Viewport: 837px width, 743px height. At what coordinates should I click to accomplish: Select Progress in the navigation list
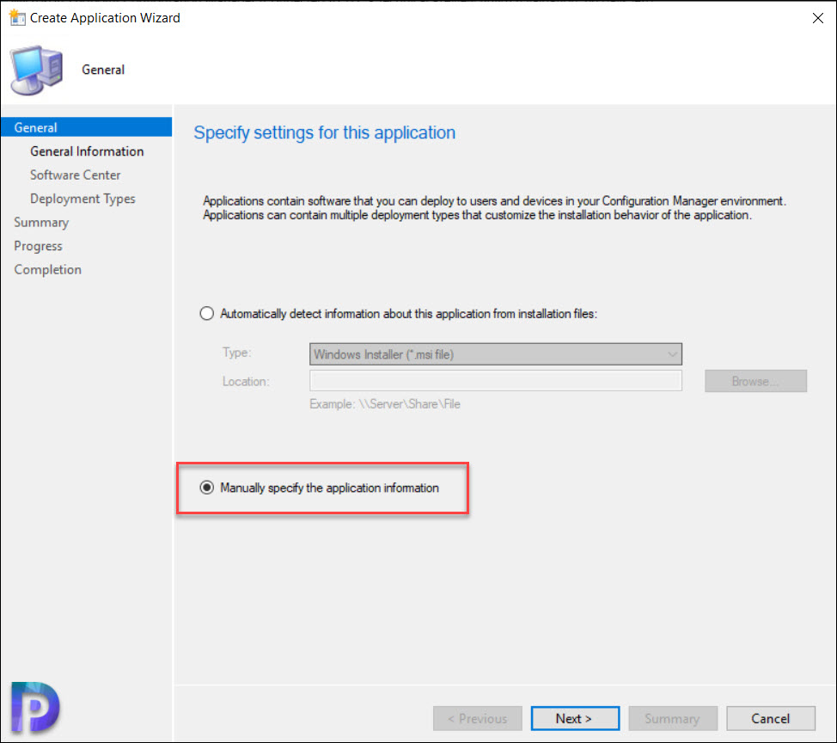click(x=38, y=246)
